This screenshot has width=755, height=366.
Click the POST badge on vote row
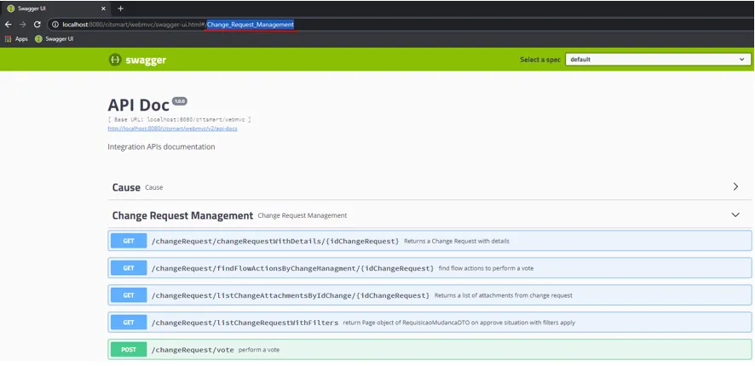129,350
